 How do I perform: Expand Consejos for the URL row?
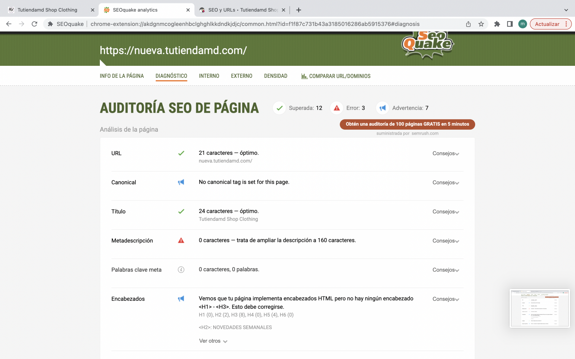(x=446, y=153)
